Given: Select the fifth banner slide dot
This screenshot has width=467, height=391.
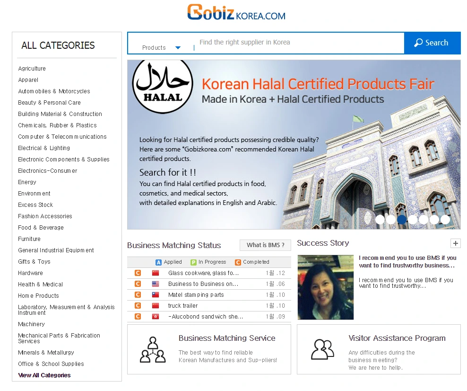Looking at the screenshot, I should (x=423, y=220).
